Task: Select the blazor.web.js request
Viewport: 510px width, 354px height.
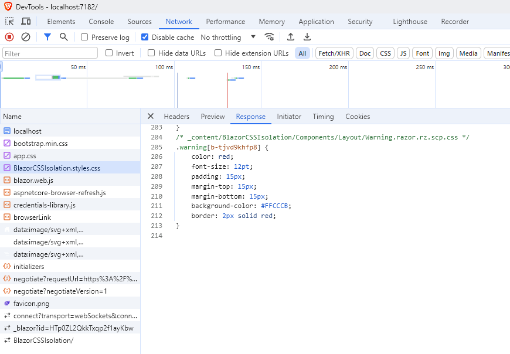Action: point(70,181)
